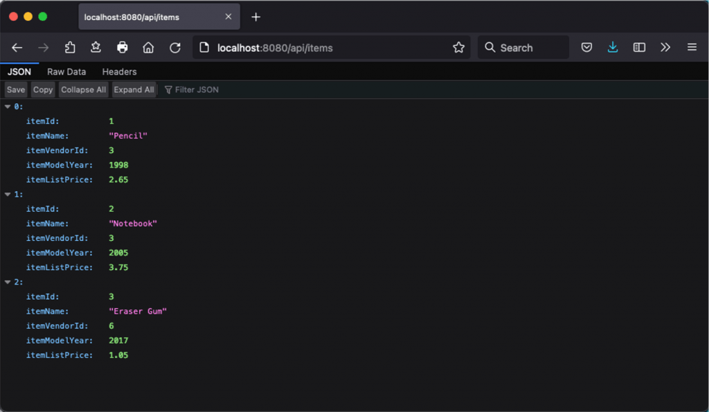
Task: Open the bookmarks star-tray toolbar icon
Action: point(96,47)
